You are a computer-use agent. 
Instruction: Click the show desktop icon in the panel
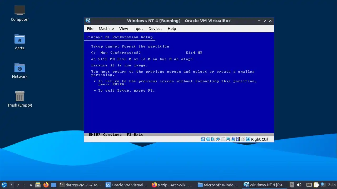click(54, 185)
